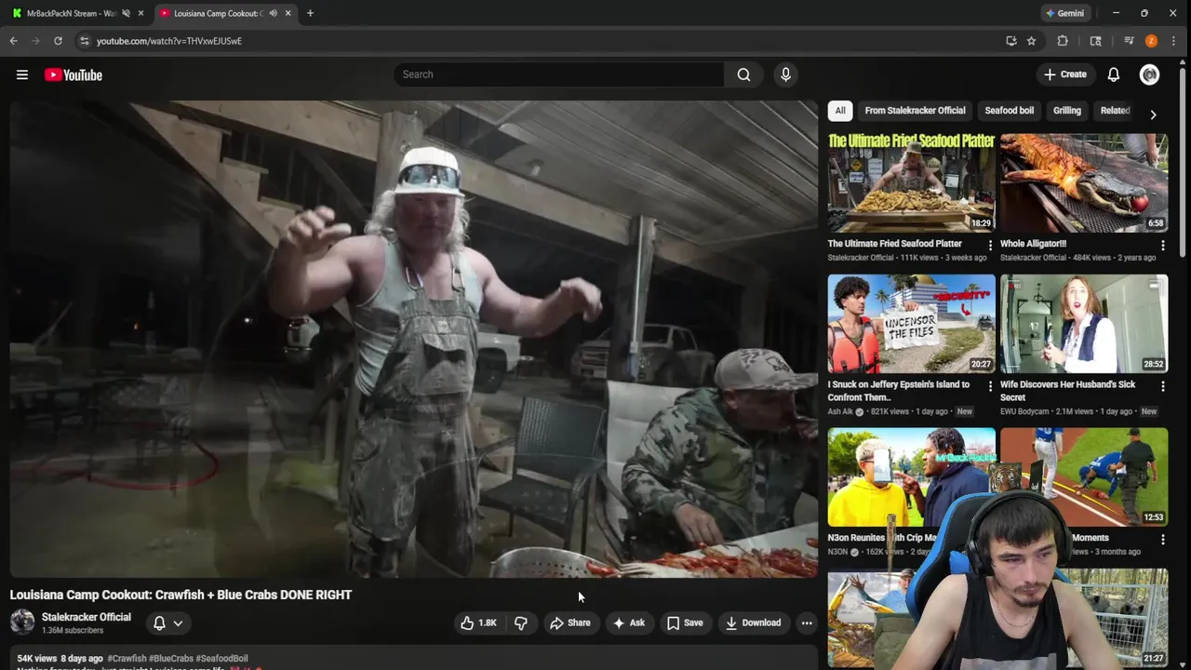Open Chrome three-dot menu

[x=1175, y=41]
